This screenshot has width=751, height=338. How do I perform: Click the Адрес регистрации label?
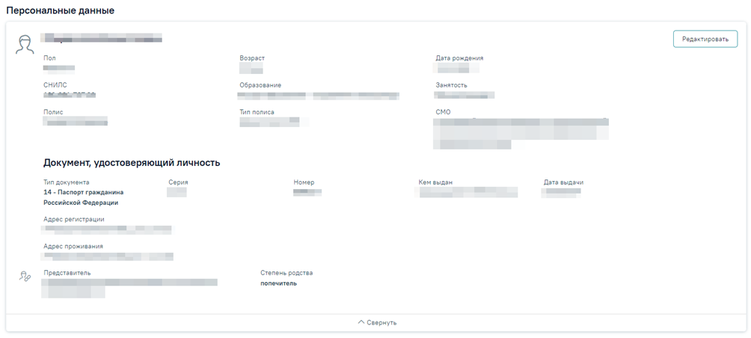click(x=74, y=219)
